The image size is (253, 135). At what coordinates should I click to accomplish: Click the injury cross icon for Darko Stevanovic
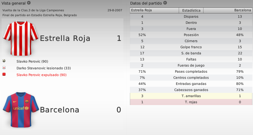(x=4, y=67)
